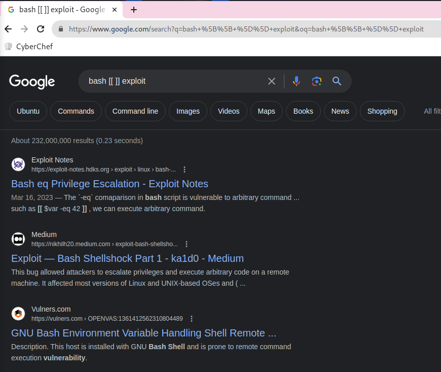Screen dimensions: 441x372
Task: Open GNU Bash Environment Variable Handling result
Action: [144, 333]
